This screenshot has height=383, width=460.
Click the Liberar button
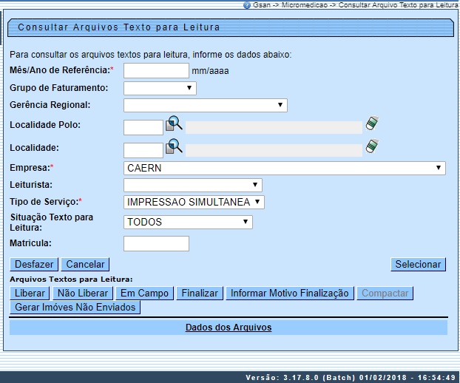click(30, 294)
